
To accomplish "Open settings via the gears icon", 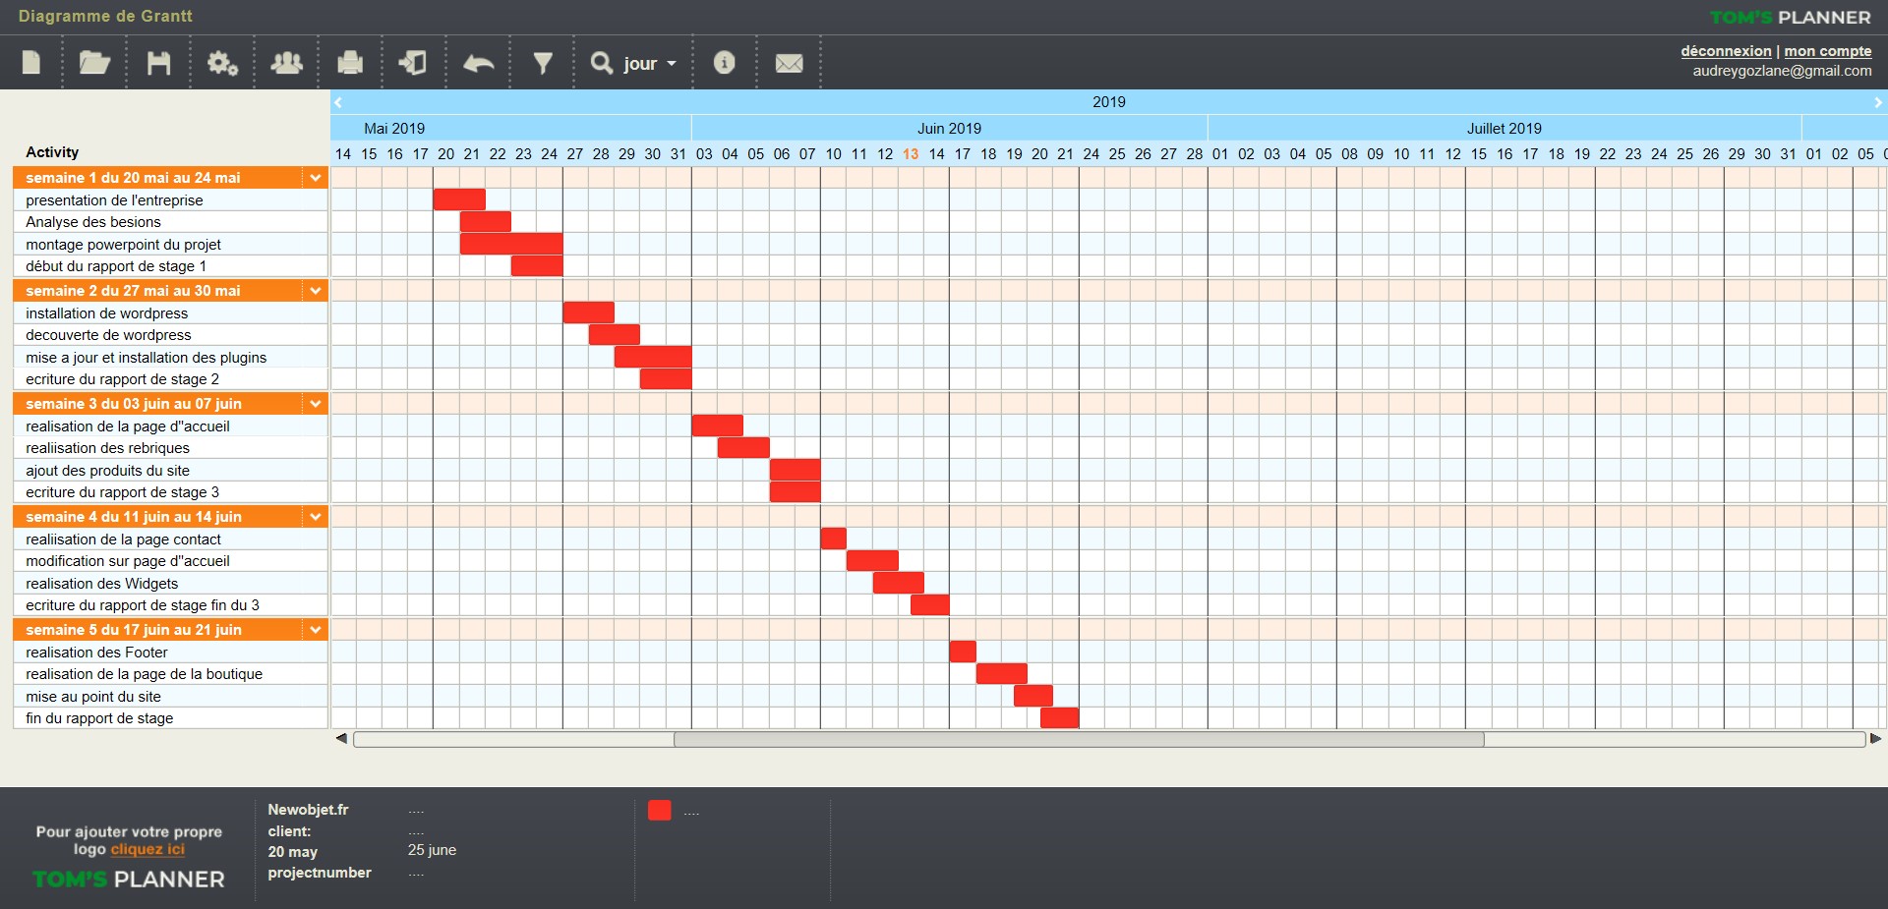I will click(x=222, y=64).
